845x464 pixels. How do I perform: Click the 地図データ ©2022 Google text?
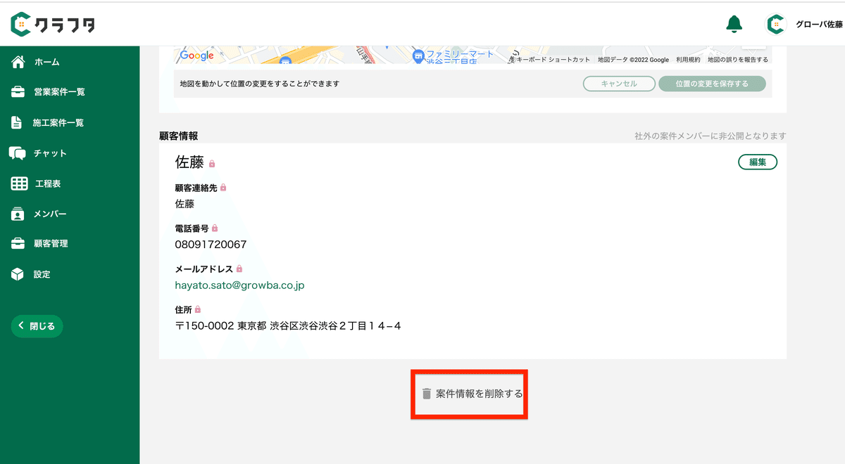[x=633, y=60]
